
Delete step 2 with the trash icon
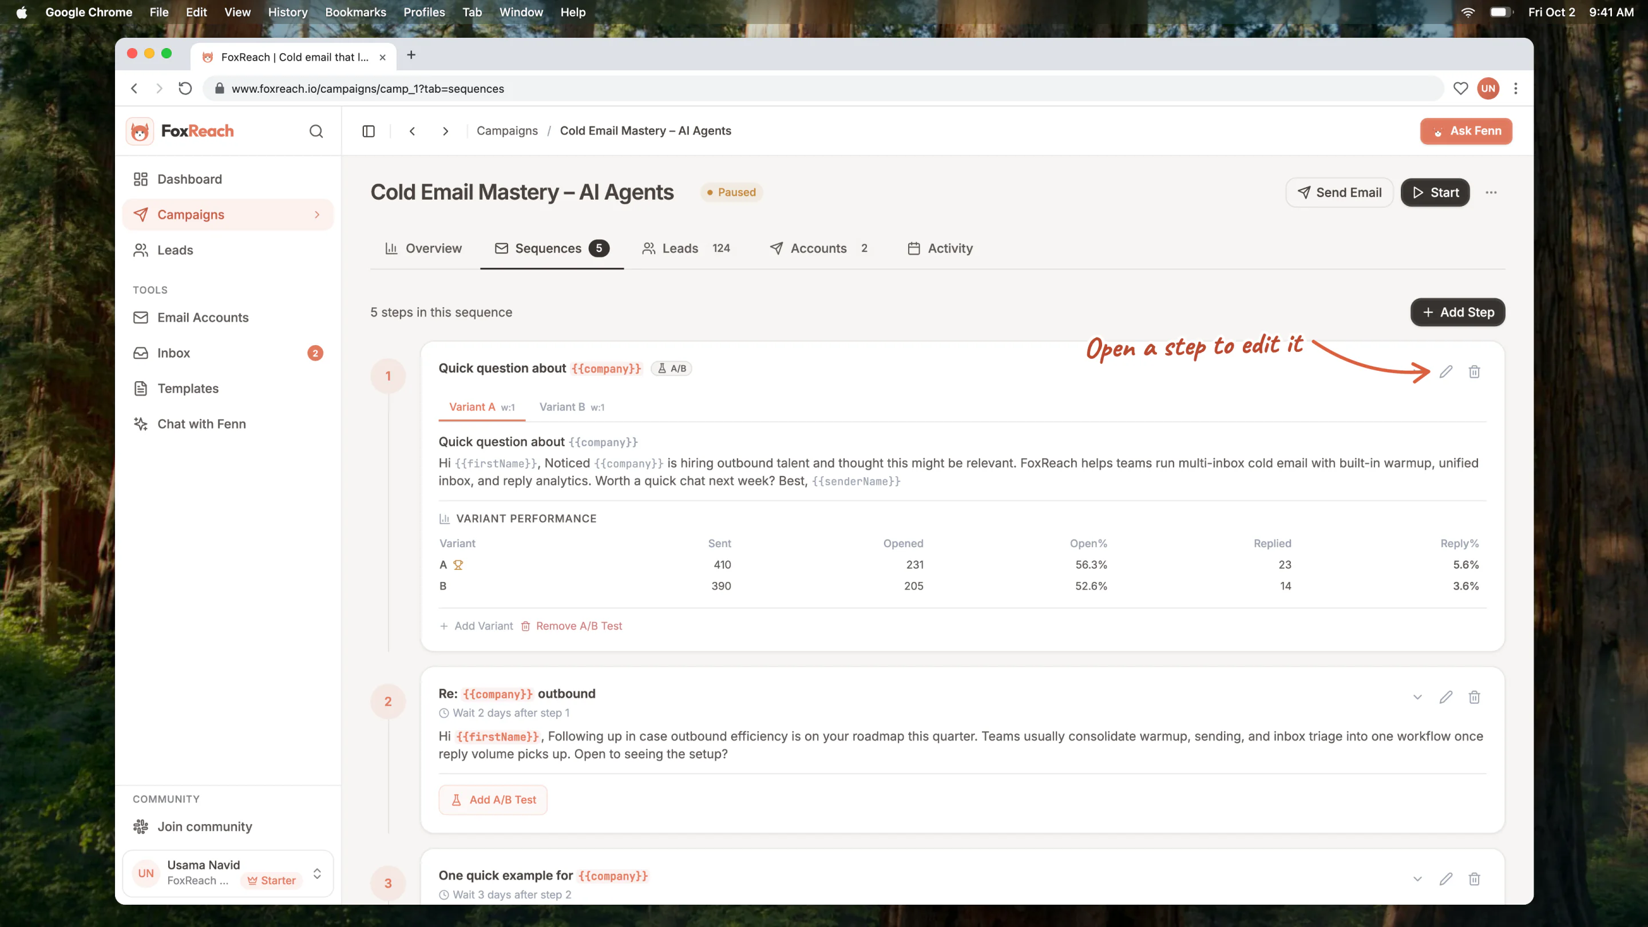[x=1475, y=698]
